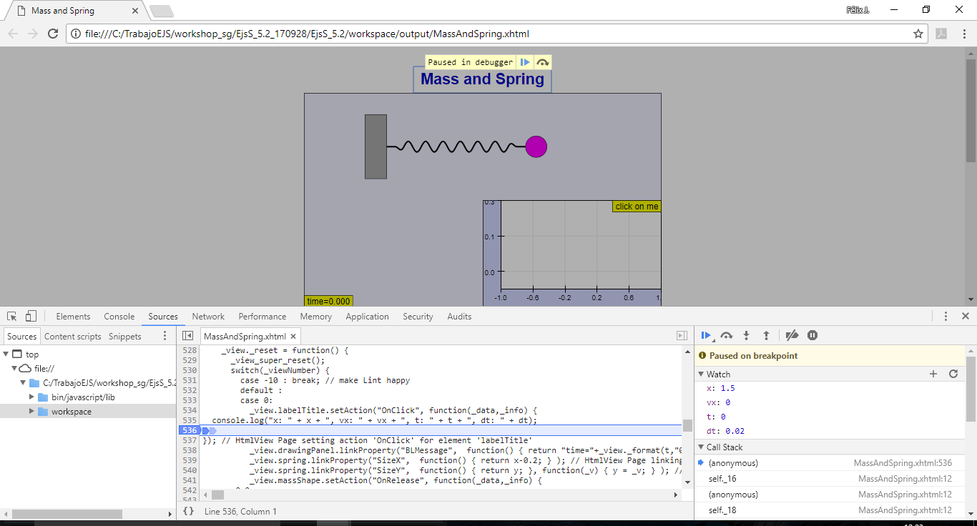Step over from the Paused in debugger overlay

[543, 62]
